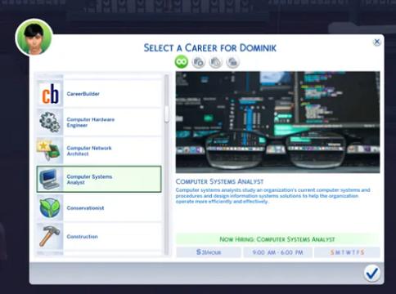396x294 pixels.
Task: Choose the Conservationist career entry
Action: (99, 207)
